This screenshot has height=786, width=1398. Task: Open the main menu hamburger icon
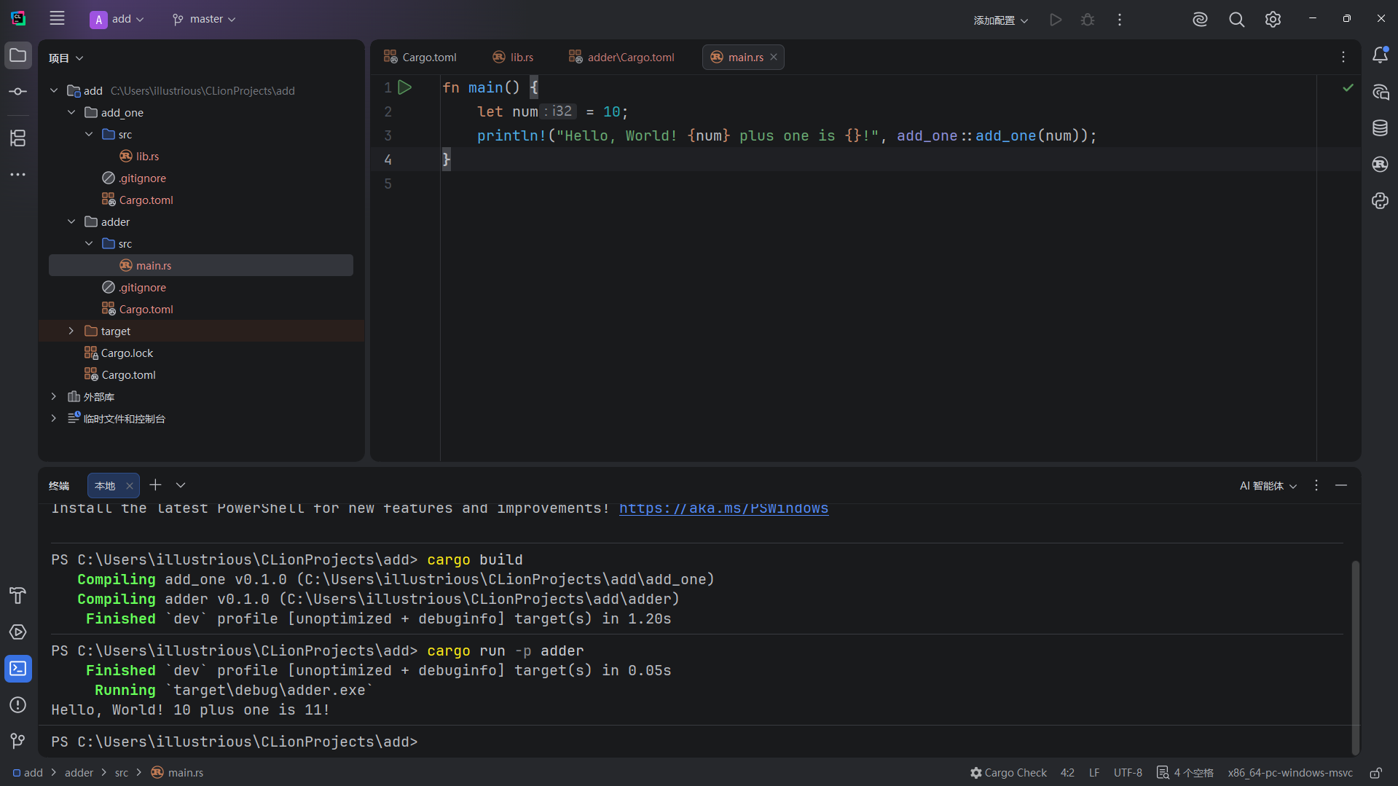57,19
